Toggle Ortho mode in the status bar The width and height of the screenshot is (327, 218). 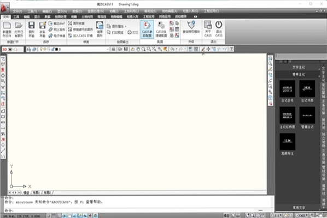click(59, 215)
